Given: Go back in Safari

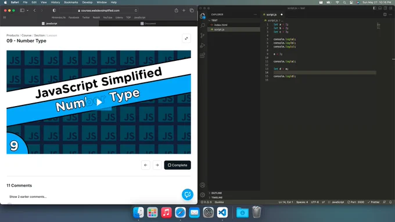Looking at the screenshot, I should point(34,10).
